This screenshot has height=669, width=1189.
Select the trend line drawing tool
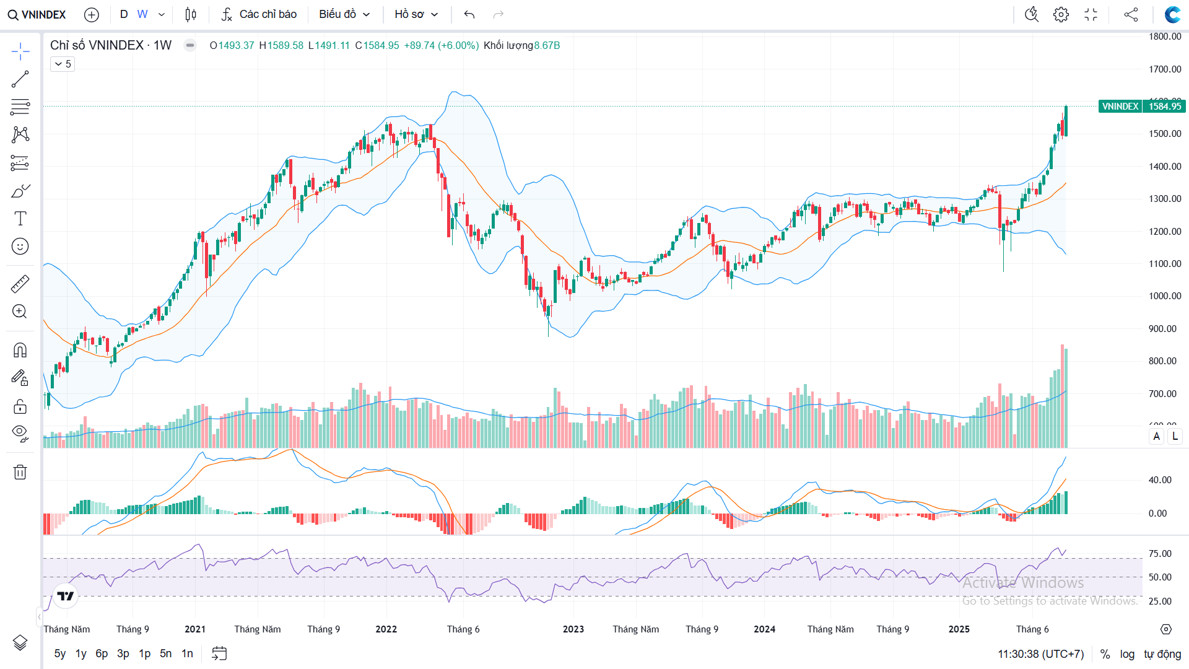[x=20, y=79]
